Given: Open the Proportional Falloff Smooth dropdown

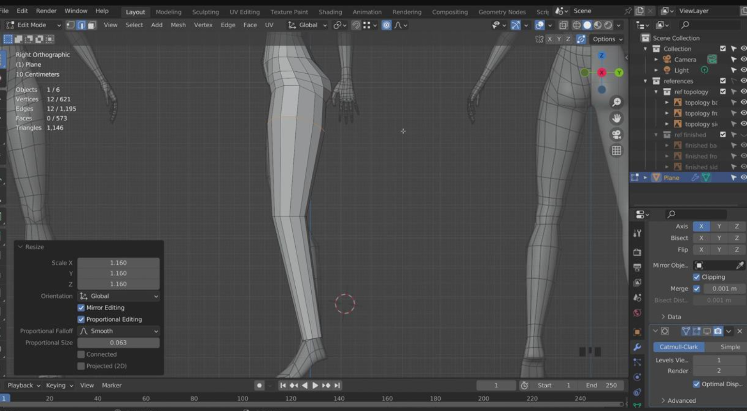Looking at the screenshot, I should [x=119, y=331].
